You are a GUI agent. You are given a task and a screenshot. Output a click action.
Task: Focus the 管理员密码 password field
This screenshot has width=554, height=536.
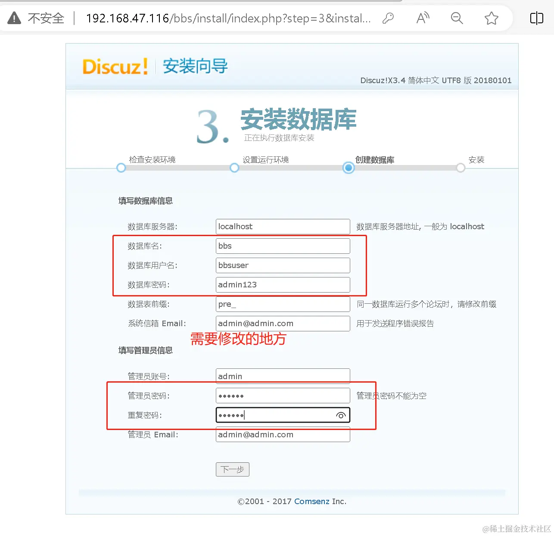click(x=283, y=396)
